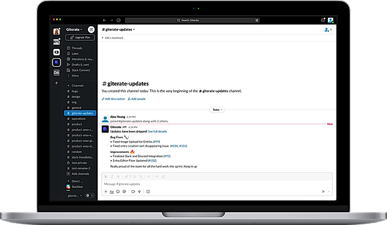
Task: Open issue link #95
Action: click(167, 157)
